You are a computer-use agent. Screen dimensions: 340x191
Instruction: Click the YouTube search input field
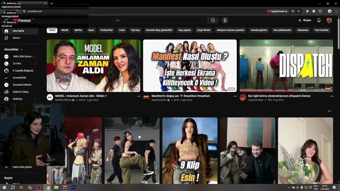click(x=160, y=20)
